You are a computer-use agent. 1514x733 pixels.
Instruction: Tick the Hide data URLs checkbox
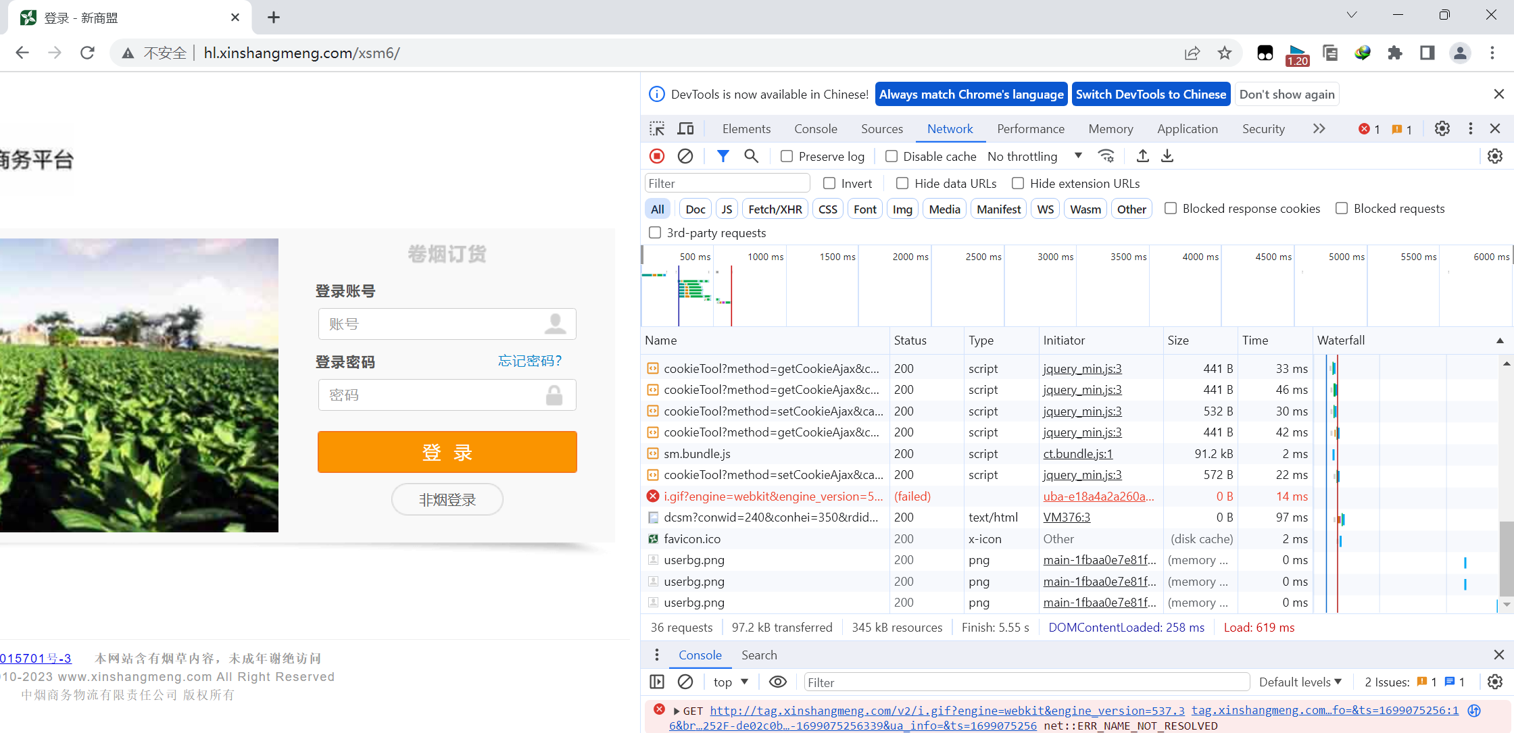point(902,183)
